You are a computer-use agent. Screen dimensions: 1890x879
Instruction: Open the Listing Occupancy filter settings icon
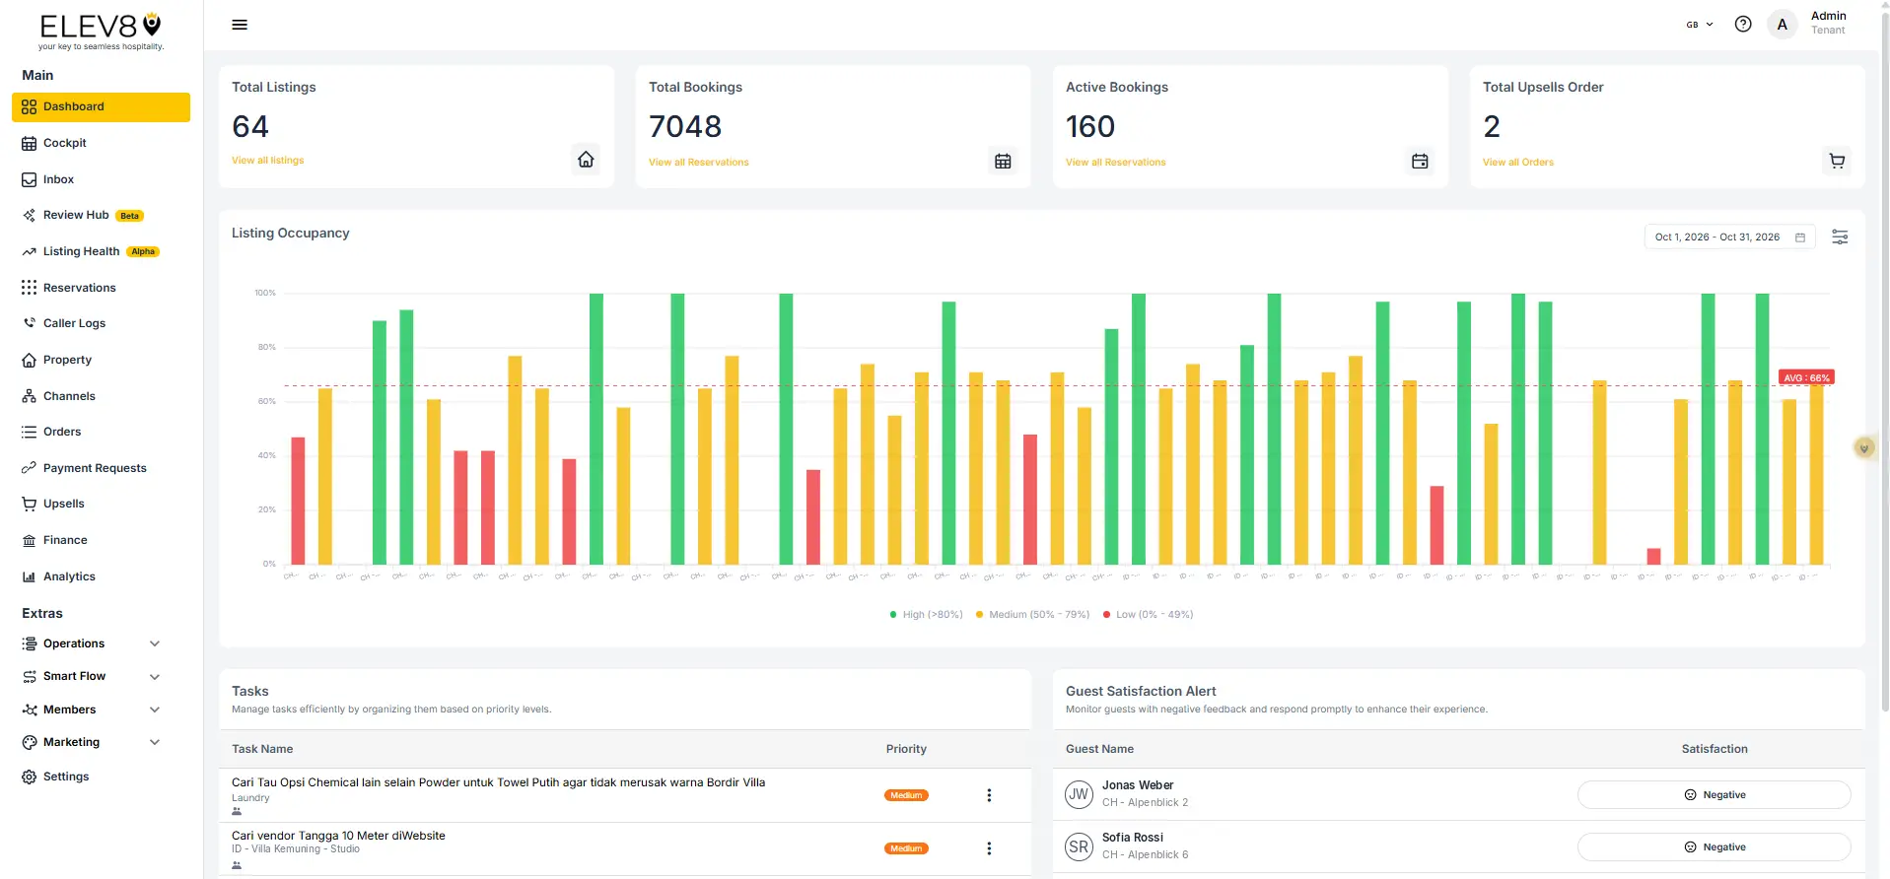click(1840, 237)
